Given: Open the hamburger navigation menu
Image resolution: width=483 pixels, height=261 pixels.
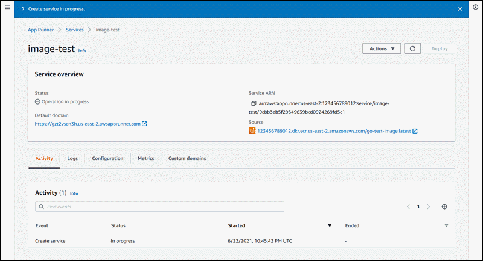Looking at the screenshot, I should [7, 9].
